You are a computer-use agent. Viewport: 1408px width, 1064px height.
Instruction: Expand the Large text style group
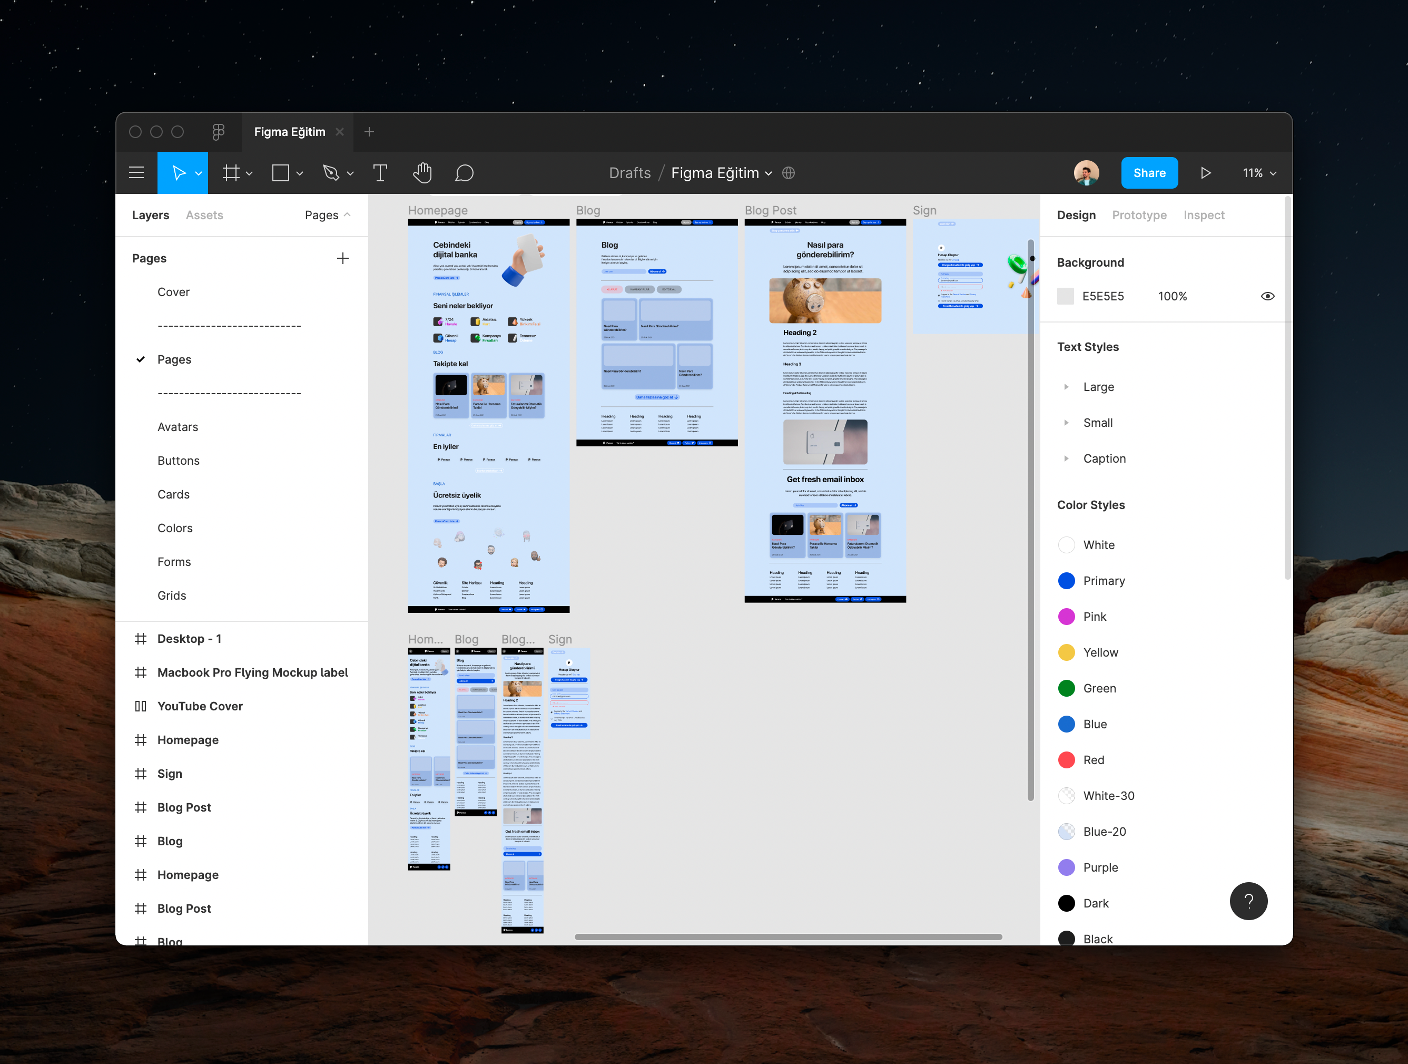pyautogui.click(x=1066, y=386)
